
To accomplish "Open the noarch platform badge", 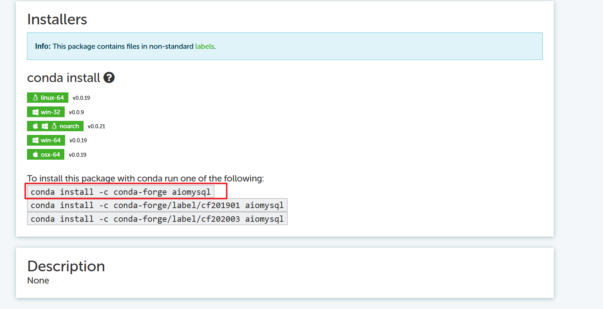I will click(55, 126).
